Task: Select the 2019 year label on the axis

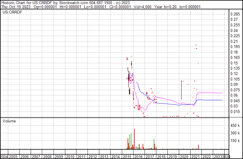Action: [173, 157]
